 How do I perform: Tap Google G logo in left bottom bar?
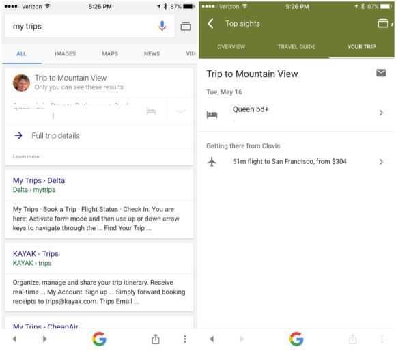99,339
